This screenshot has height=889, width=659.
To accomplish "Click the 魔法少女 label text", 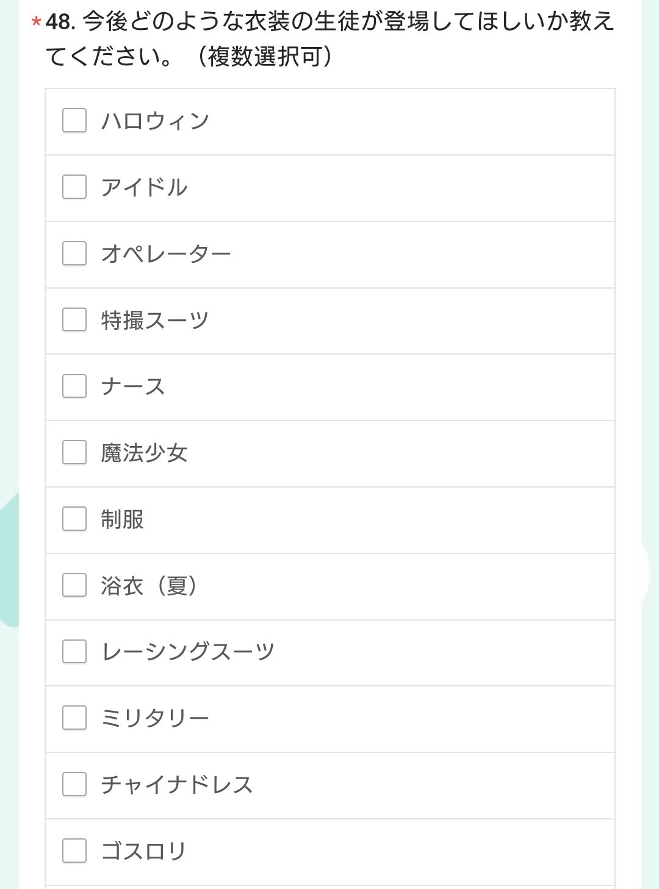I will tap(144, 453).
